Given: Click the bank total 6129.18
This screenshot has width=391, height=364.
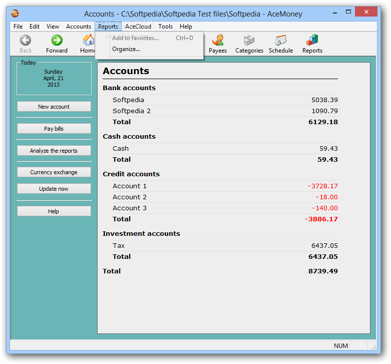Looking at the screenshot, I should 323,122.
